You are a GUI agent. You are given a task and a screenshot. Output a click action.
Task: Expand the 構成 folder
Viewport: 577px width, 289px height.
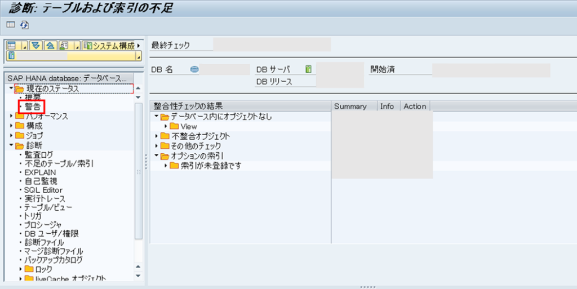11,126
